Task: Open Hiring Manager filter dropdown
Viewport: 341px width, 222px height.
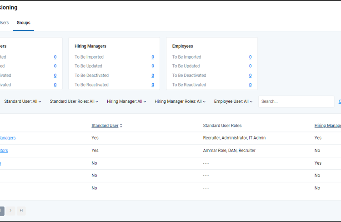Action: pos(126,101)
